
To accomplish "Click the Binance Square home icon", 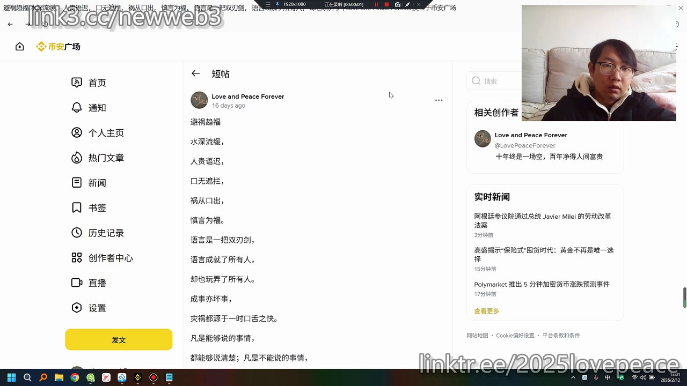I will [20, 47].
